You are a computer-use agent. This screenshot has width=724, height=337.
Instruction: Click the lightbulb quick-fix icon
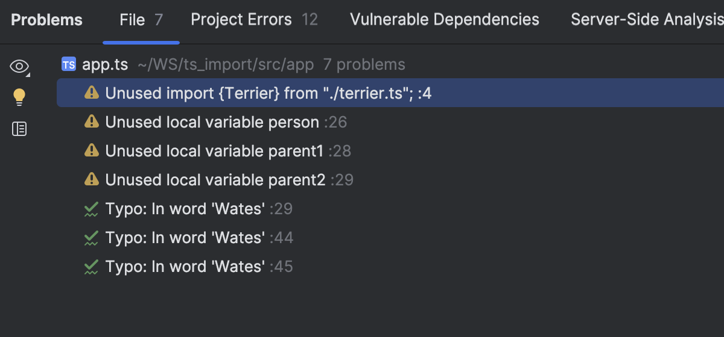coord(19,97)
